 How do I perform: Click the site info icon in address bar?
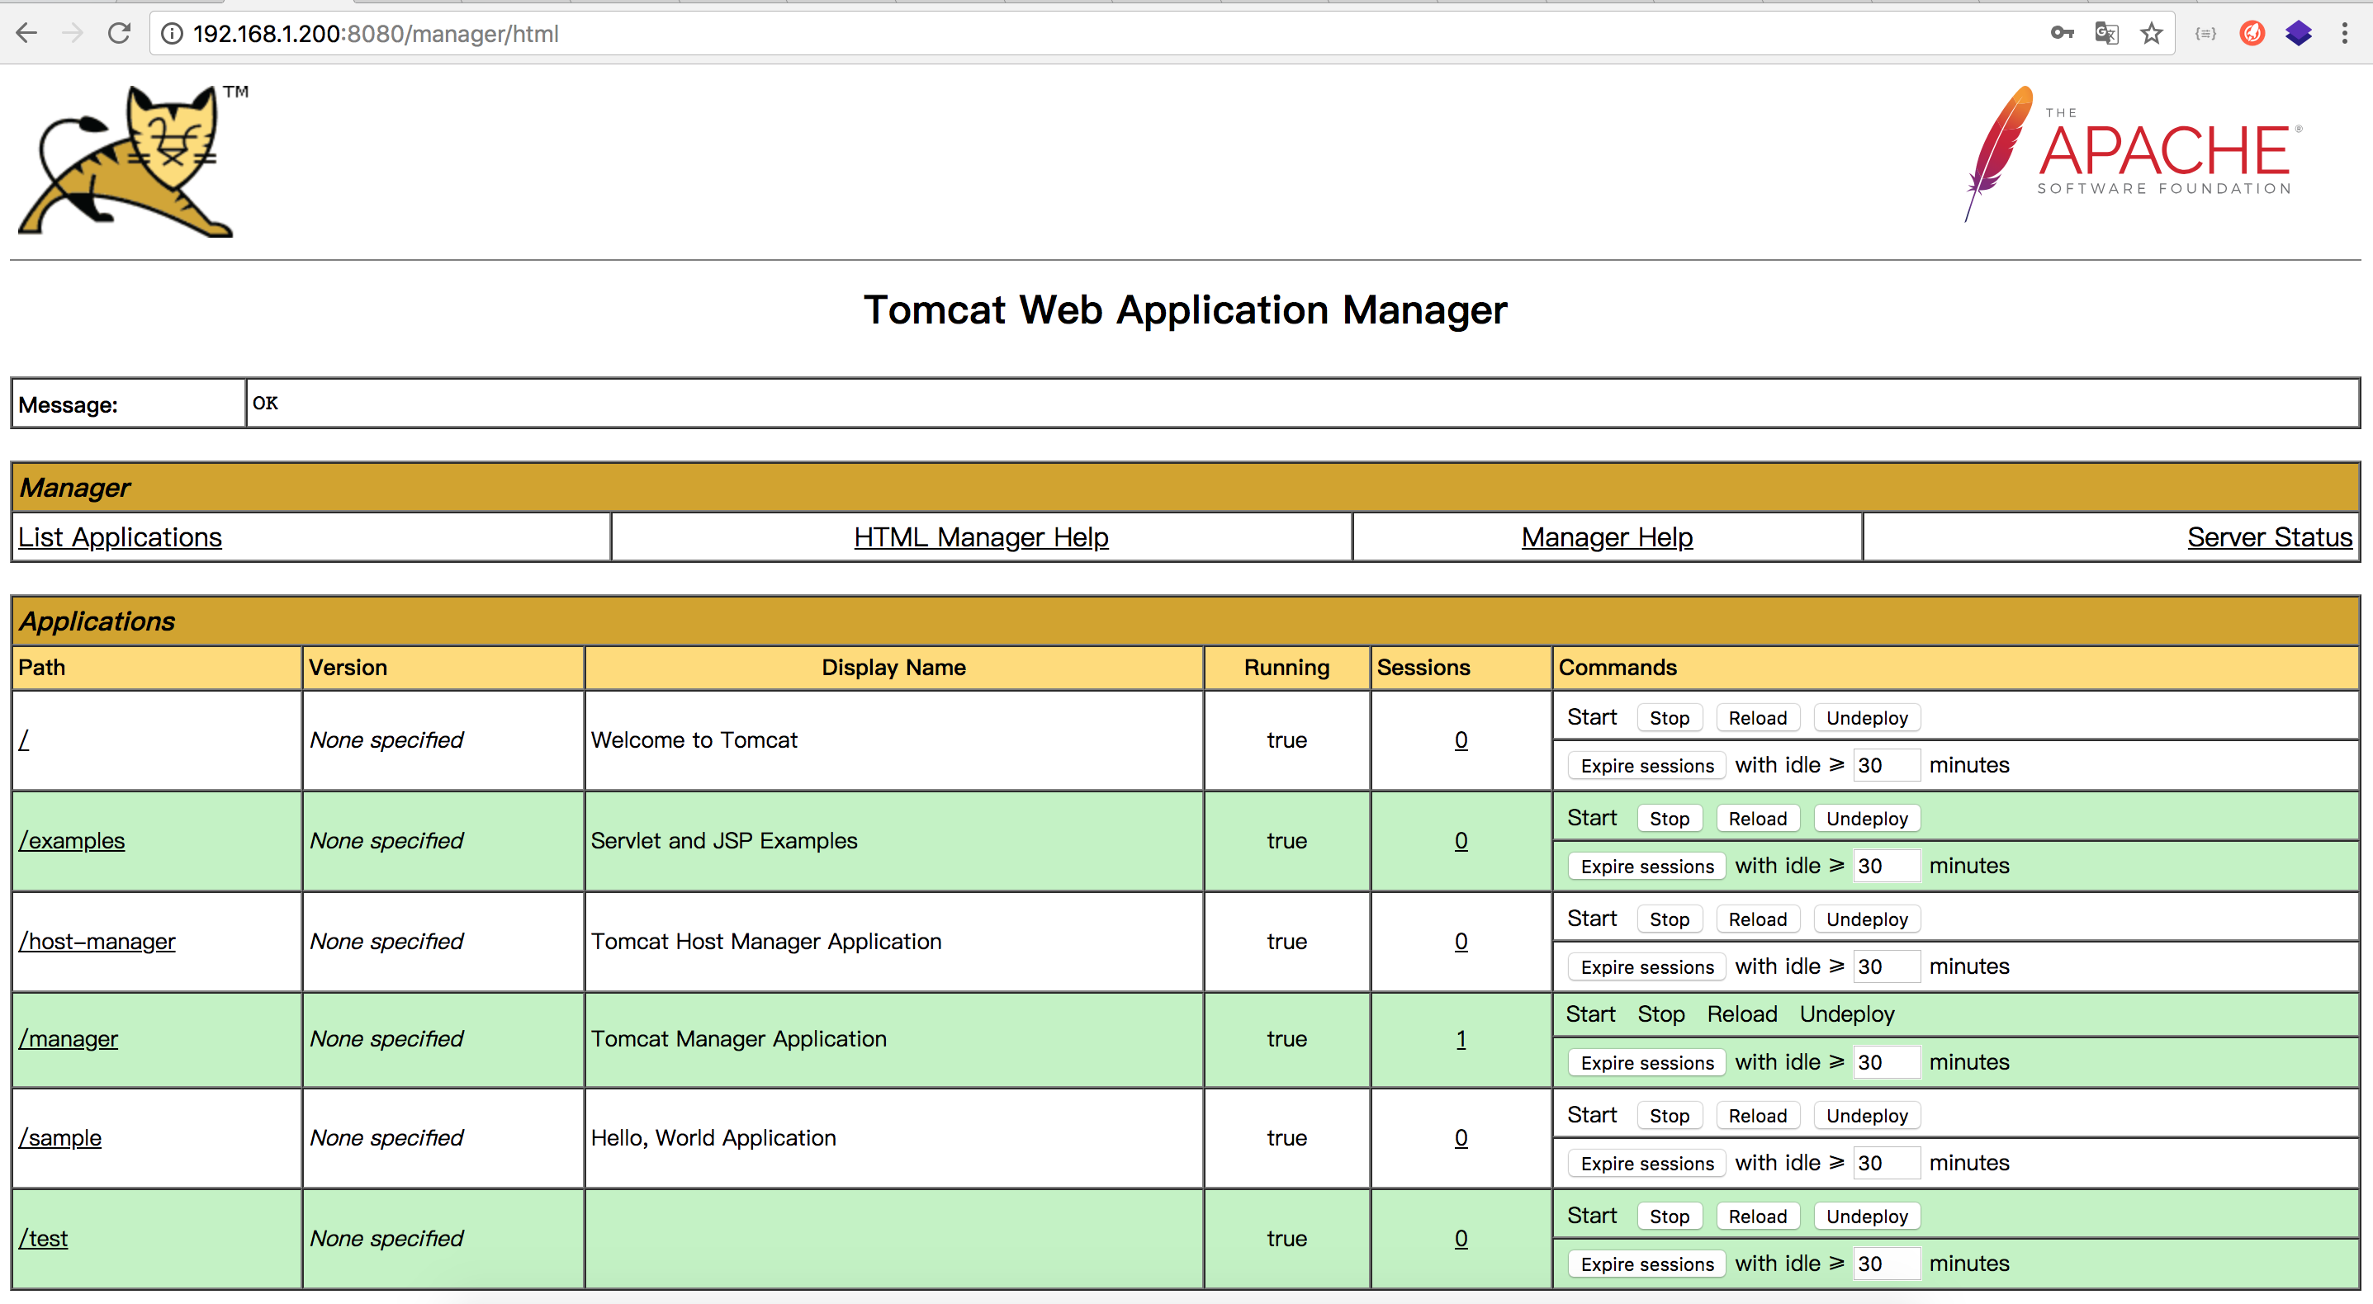coord(172,34)
